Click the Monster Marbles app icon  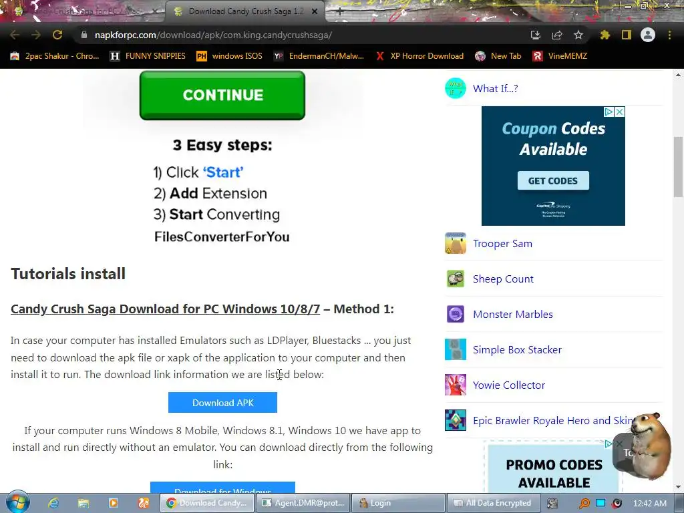[x=456, y=314]
